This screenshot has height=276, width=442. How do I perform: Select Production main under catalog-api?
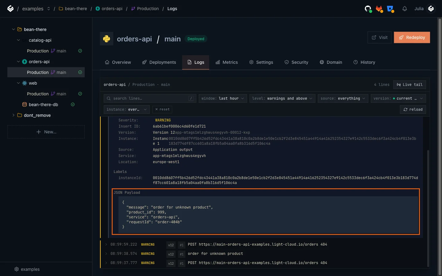46,51
